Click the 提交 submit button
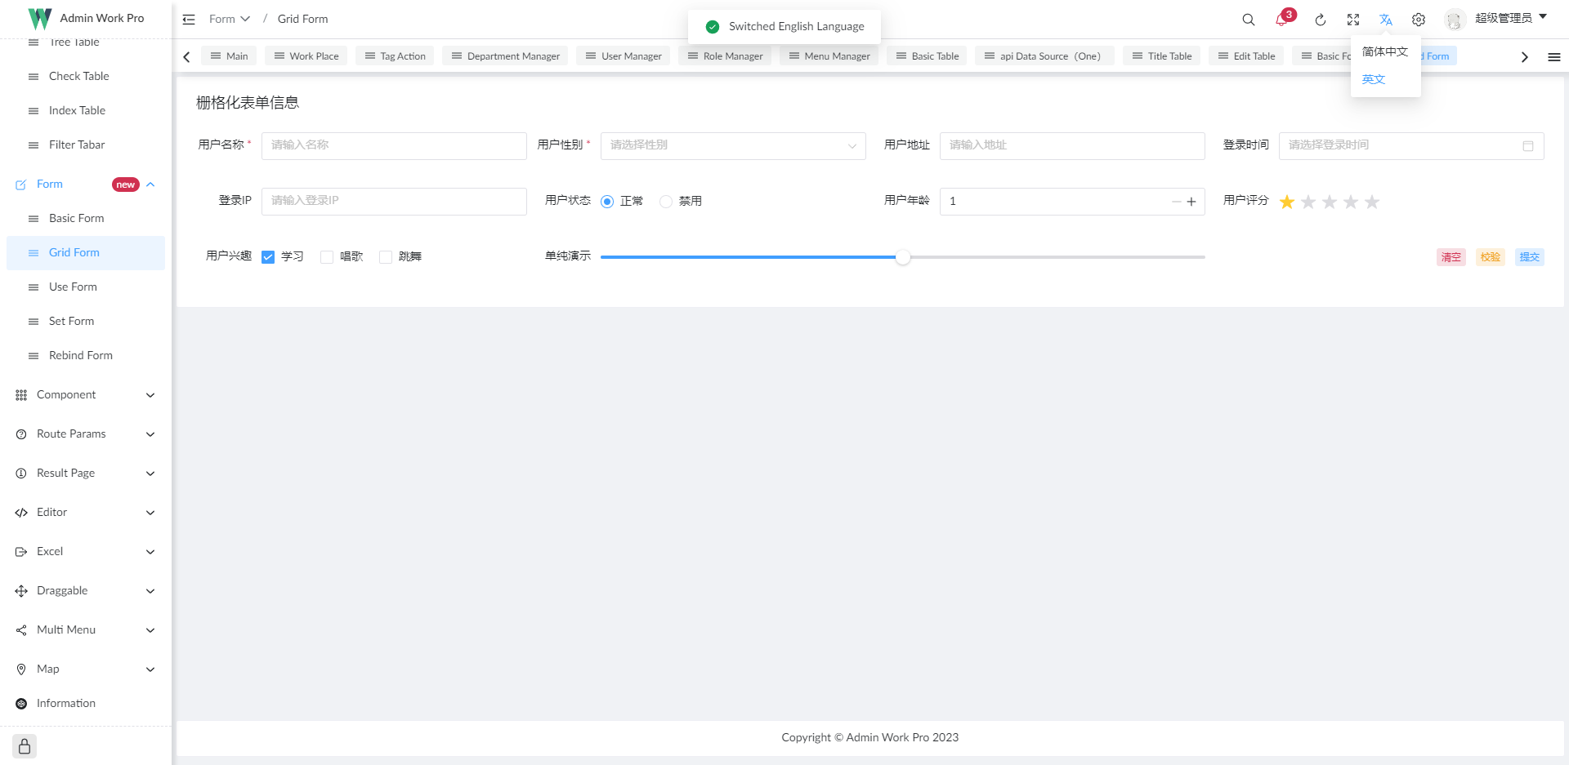Image resolution: width=1569 pixels, height=765 pixels. 1529,256
